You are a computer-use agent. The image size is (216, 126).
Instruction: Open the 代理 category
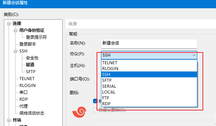[x=24, y=106]
